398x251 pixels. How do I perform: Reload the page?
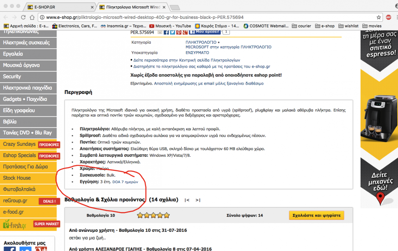pos(23,17)
